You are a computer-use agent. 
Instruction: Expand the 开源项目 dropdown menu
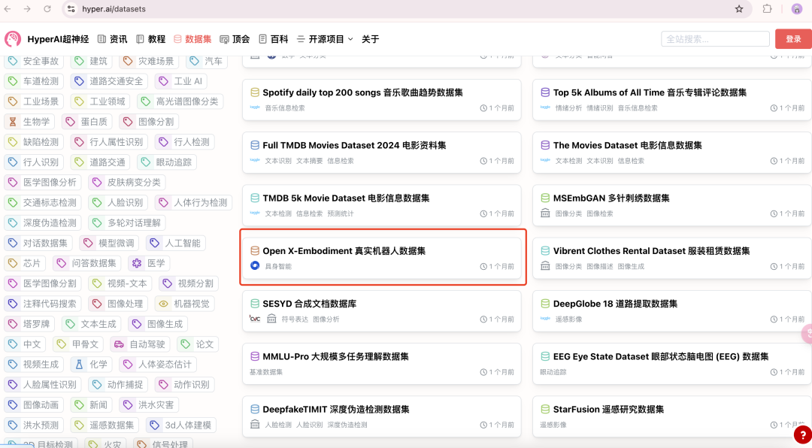(x=325, y=39)
